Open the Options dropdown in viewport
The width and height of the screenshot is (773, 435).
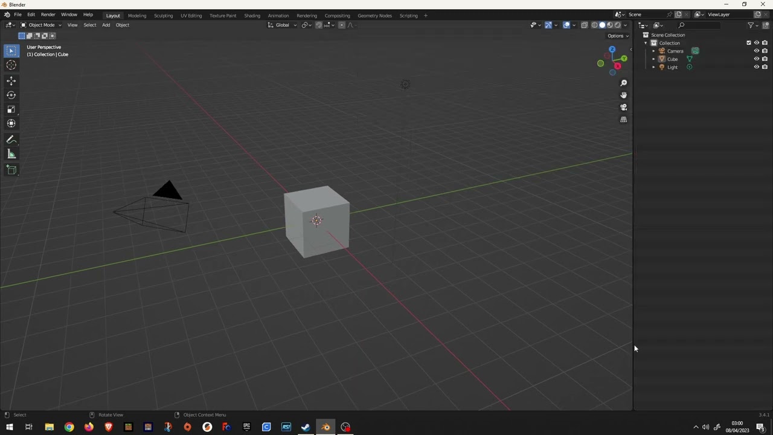[x=618, y=36]
